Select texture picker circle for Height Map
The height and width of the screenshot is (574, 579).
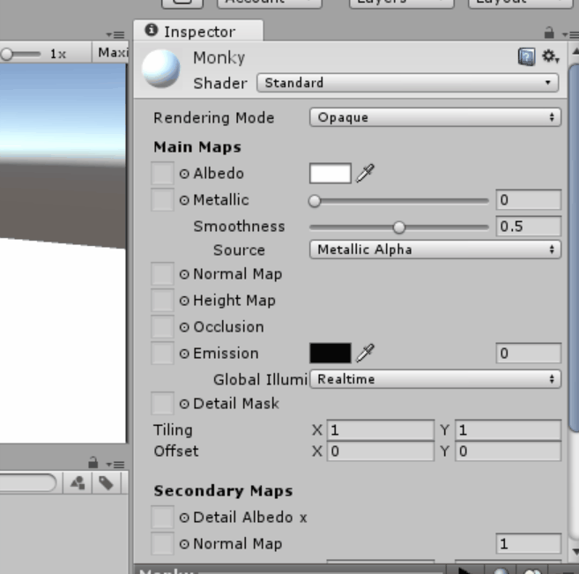[184, 301]
